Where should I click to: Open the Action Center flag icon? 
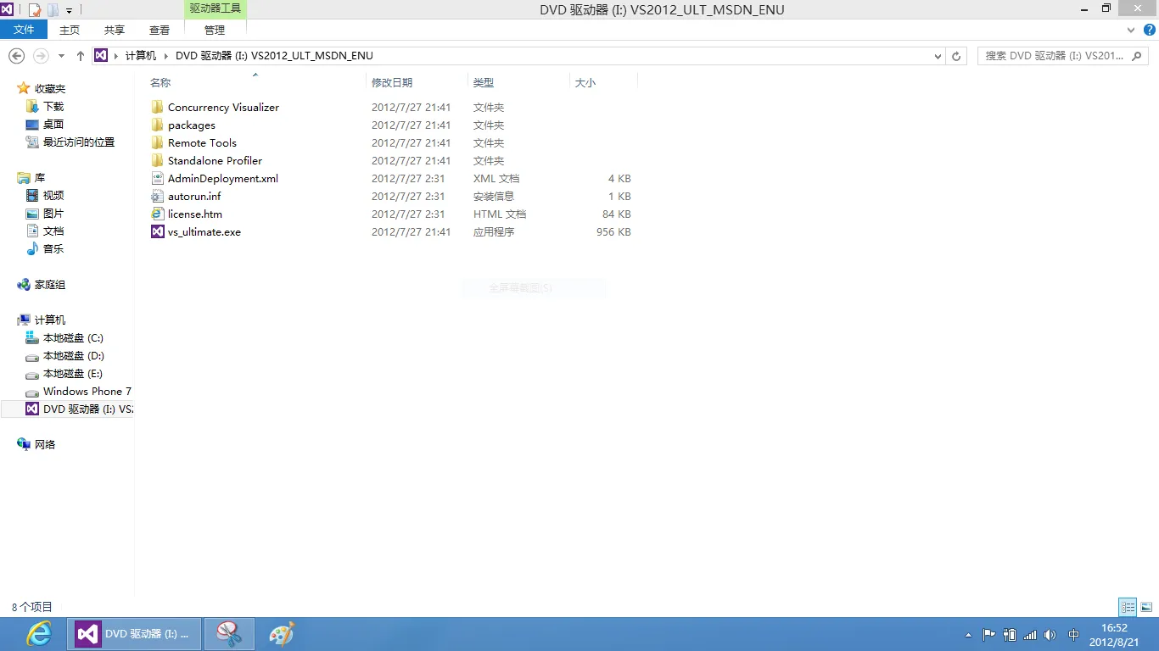click(x=988, y=634)
